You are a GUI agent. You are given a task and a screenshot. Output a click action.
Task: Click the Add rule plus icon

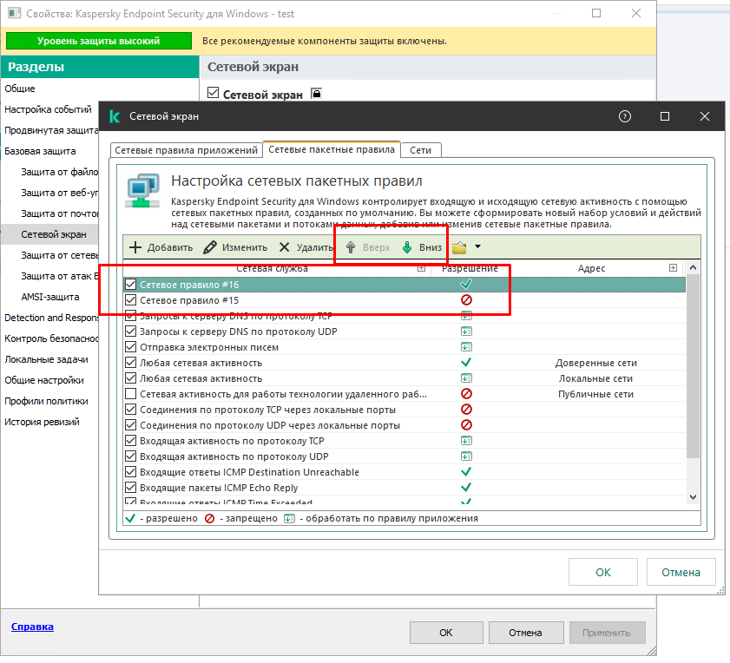pos(135,247)
